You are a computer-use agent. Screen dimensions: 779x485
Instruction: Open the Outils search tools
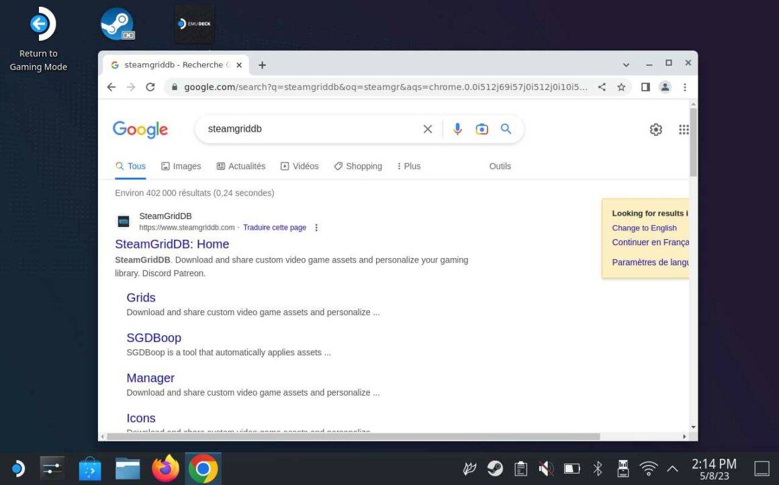[500, 166]
